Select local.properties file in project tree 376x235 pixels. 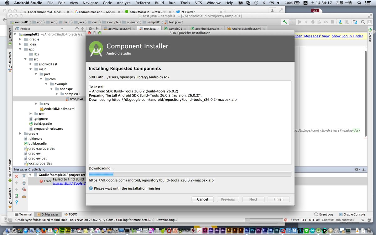[40, 163]
